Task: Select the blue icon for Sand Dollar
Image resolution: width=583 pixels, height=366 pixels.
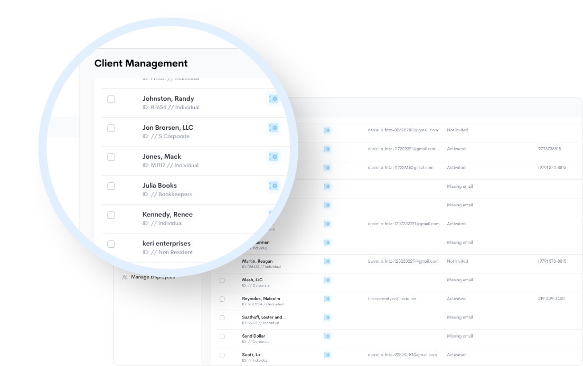Action: coord(327,336)
